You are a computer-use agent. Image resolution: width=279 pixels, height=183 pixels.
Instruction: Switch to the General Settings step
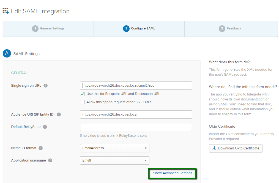(48, 28)
